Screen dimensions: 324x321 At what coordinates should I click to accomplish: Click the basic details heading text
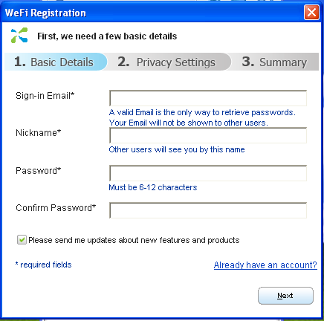pos(107,36)
